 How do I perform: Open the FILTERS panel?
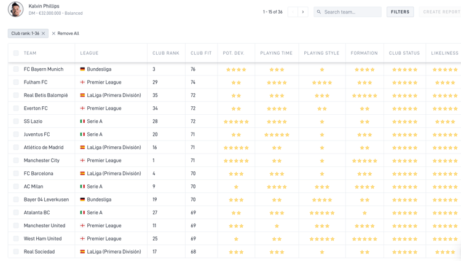[400, 12]
